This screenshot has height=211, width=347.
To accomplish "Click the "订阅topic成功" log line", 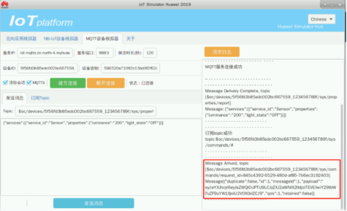I will (x=219, y=133).
